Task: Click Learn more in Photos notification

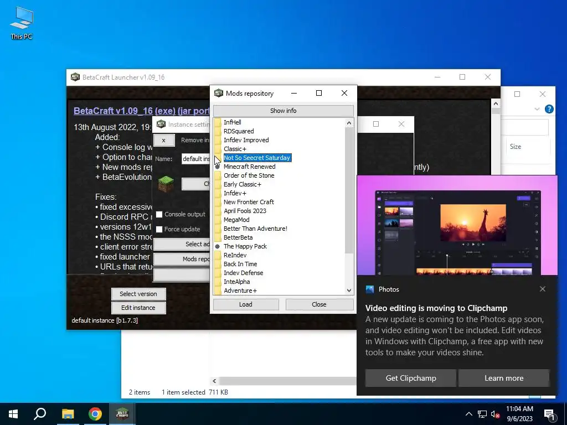Action: (504, 378)
